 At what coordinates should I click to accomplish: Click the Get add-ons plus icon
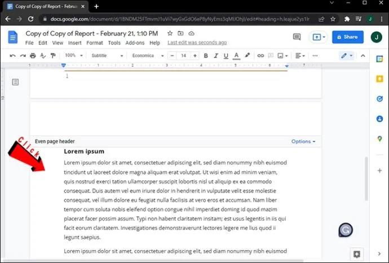(379, 171)
